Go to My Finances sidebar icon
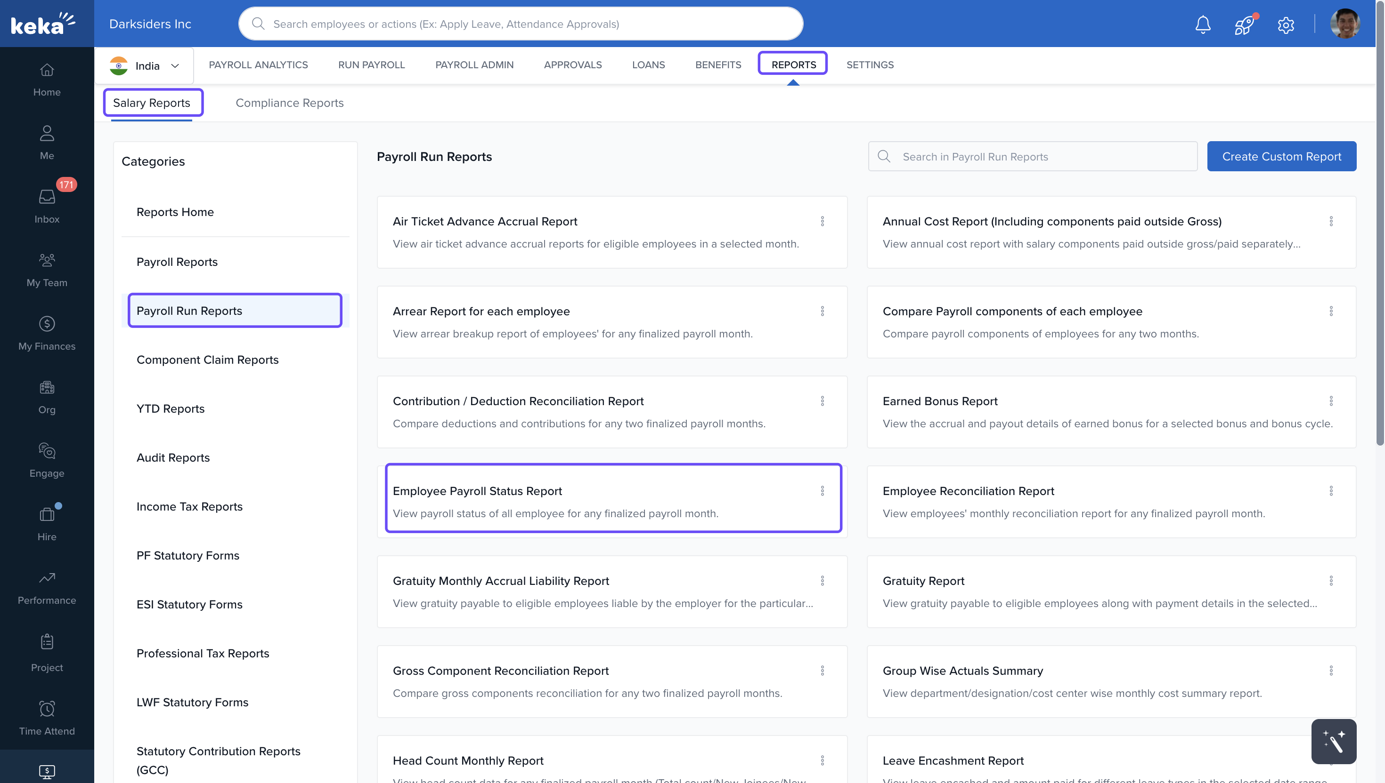The height and width of the screenshot is (783, 1385). 47,333
